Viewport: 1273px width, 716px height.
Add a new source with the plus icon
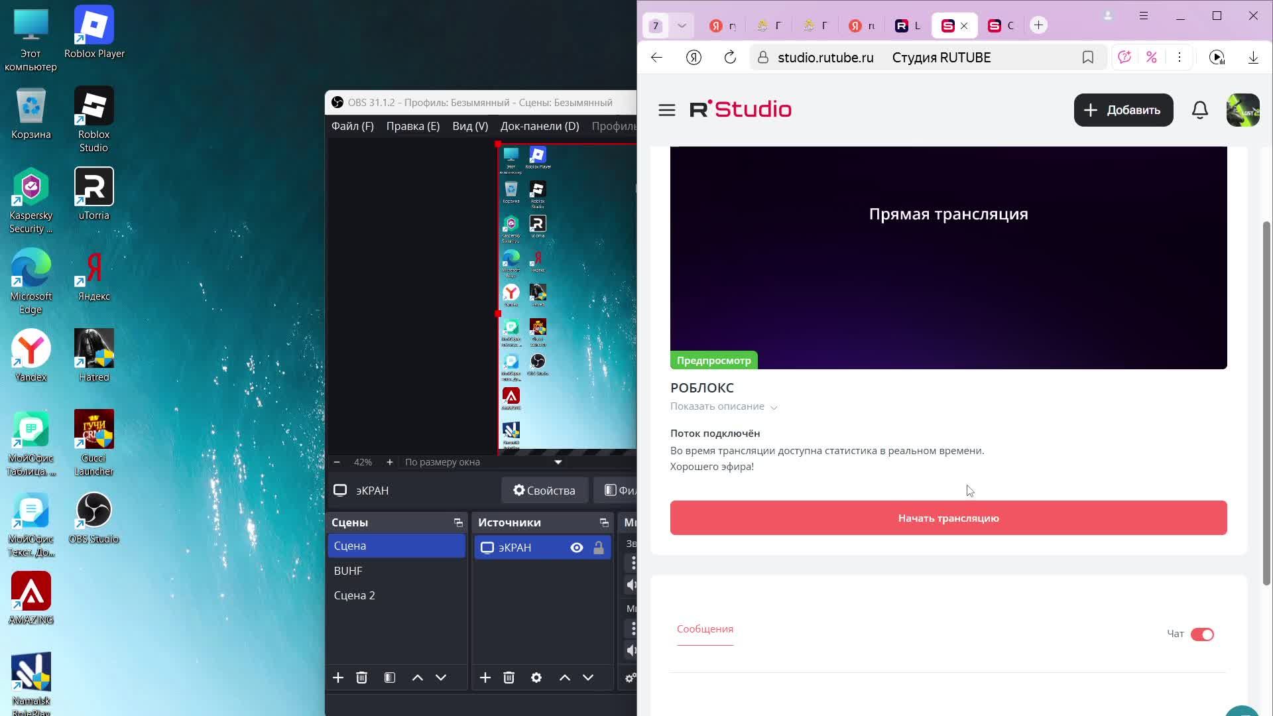tap(485, 678)
